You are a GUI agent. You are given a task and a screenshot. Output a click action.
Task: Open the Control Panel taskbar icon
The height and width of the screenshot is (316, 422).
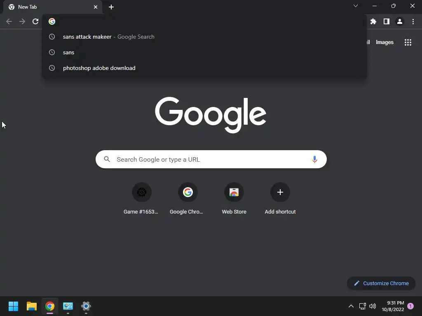(x=68, y=306)
